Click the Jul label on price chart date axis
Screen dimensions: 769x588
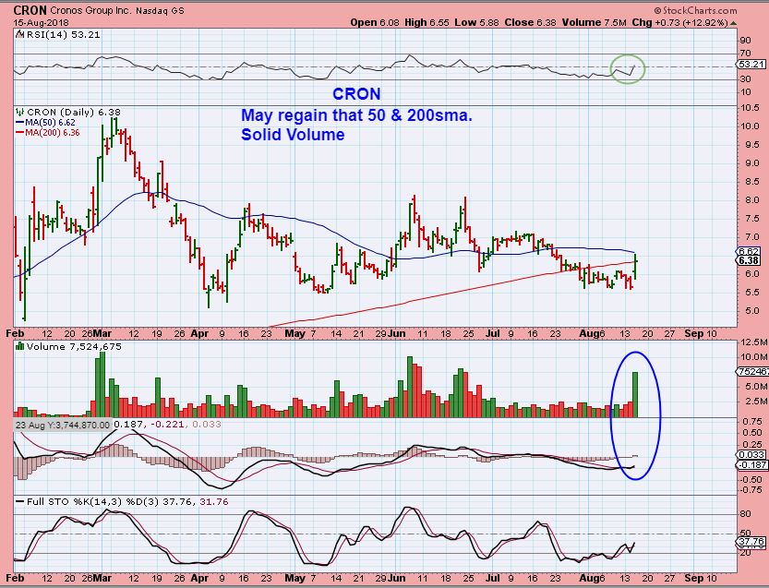[492, 333]
